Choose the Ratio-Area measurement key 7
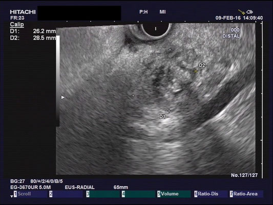This screenshot has width=273, height=205. pyautogui.click(x=246, y=194)
